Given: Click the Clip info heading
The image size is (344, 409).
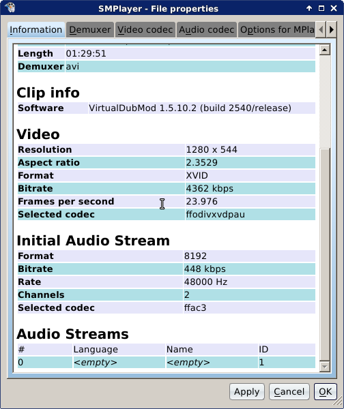Looking at the screenshot, I should coord(48,93).
